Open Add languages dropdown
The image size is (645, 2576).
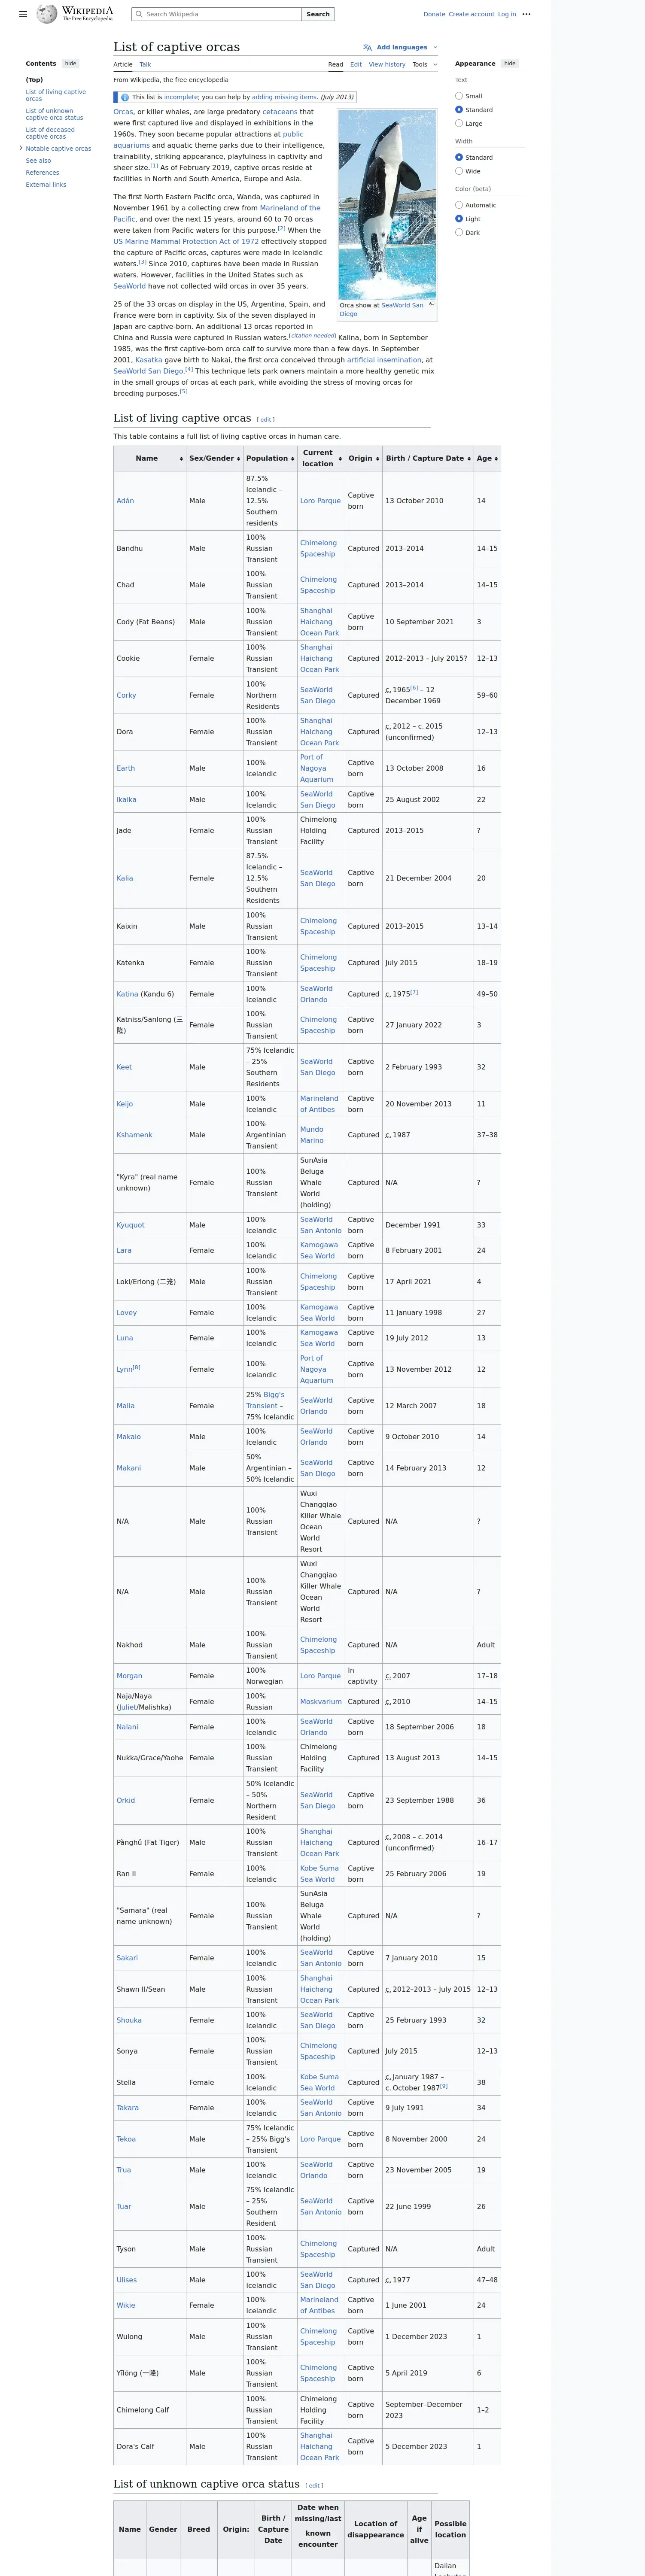click(x=400, y=47)
